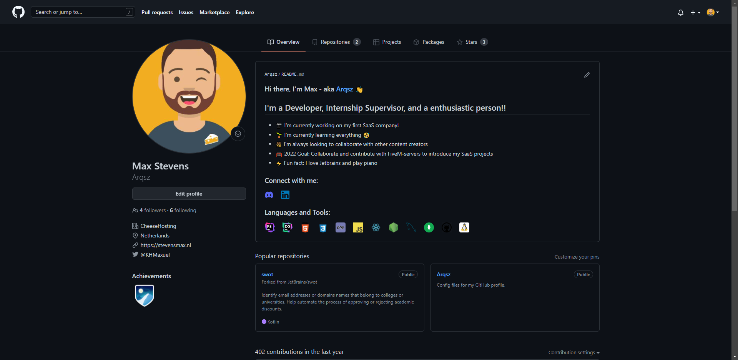738x360 pixels.
Task: Click Customize your pins
Action: pyautogui.click(x=577, y=257)
